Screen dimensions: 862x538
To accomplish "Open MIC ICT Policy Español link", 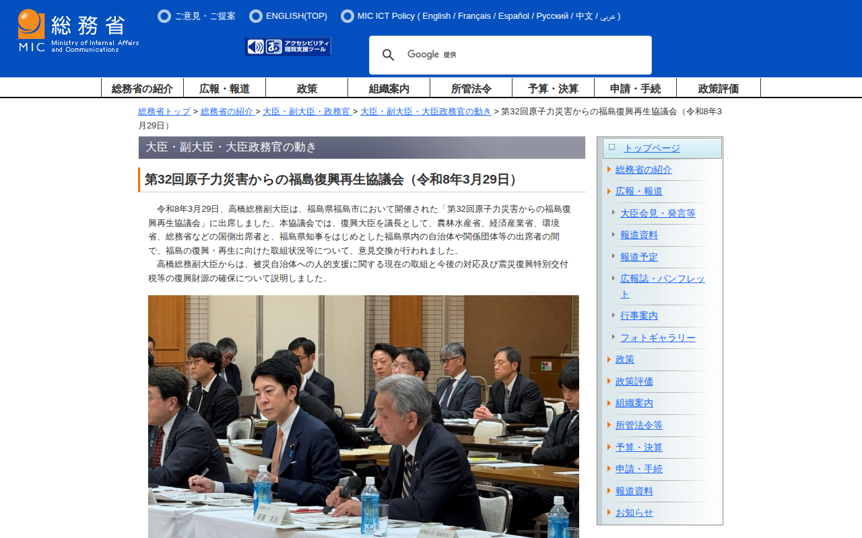I will [514, 16].
